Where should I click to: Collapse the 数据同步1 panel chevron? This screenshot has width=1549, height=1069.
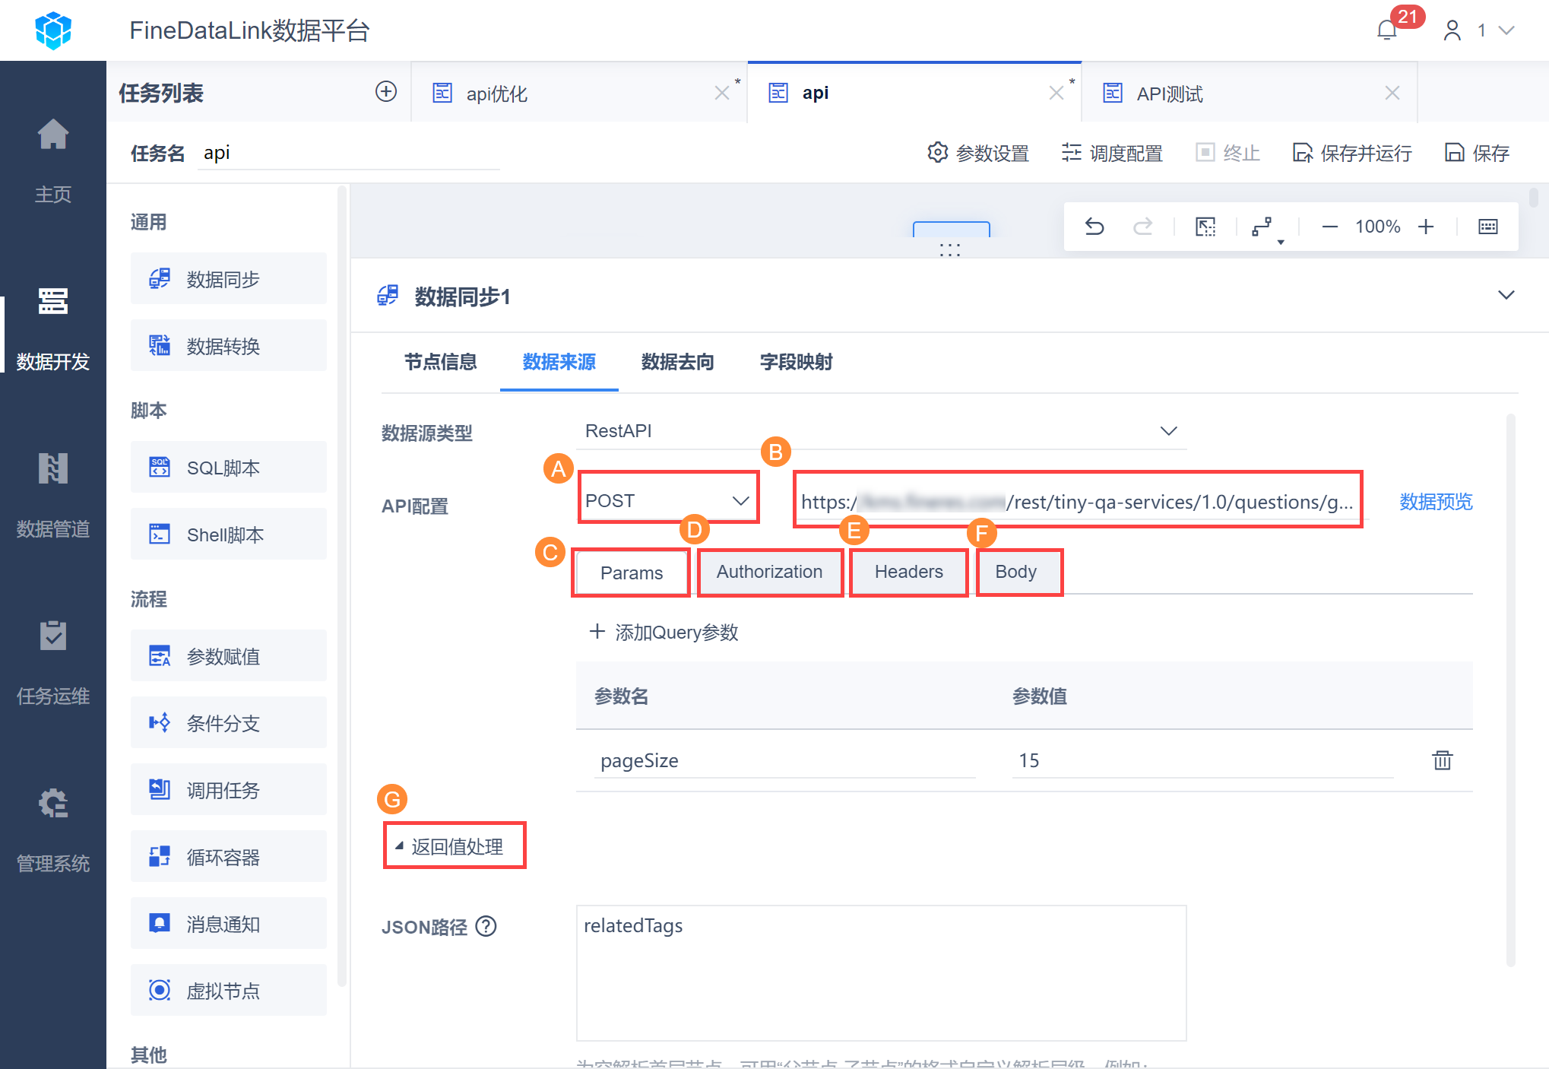[1506, 295]
